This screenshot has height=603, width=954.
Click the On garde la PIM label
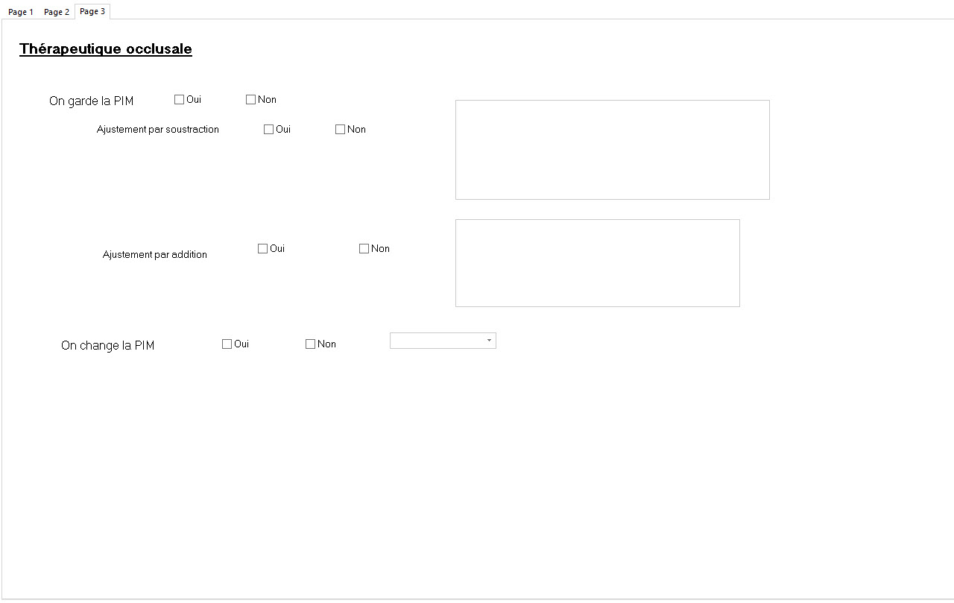coord(91,101)
